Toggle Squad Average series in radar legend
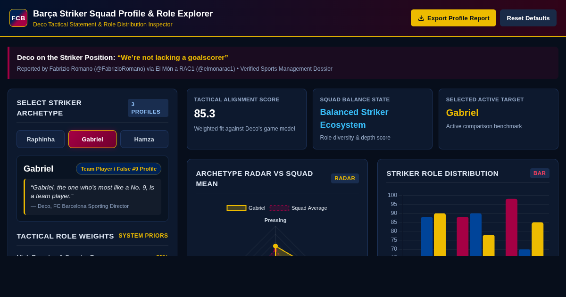The width and height of the screenshot is (566, 297). (x=298, y=208)
